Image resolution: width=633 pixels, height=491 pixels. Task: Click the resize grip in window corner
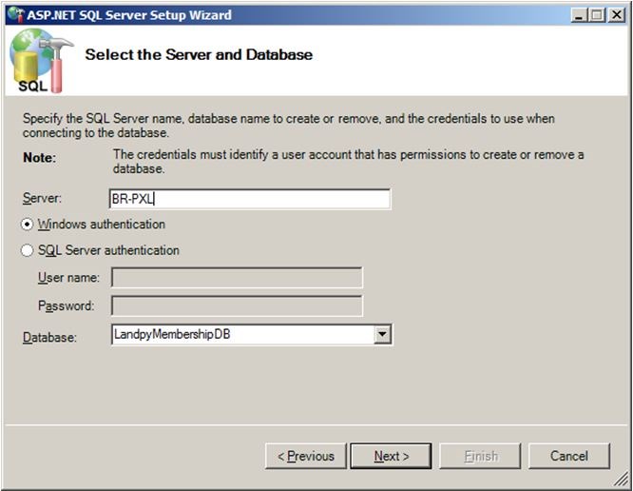[621, 480]
